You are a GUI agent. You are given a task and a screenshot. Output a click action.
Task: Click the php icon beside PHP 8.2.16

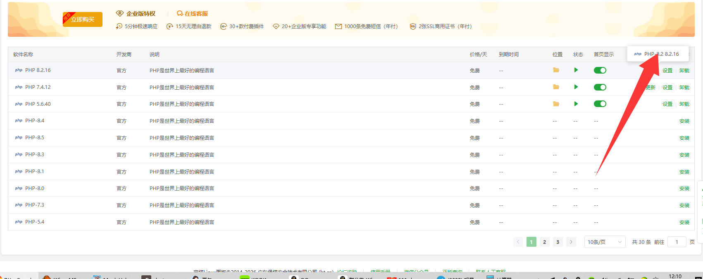(19, 70)
